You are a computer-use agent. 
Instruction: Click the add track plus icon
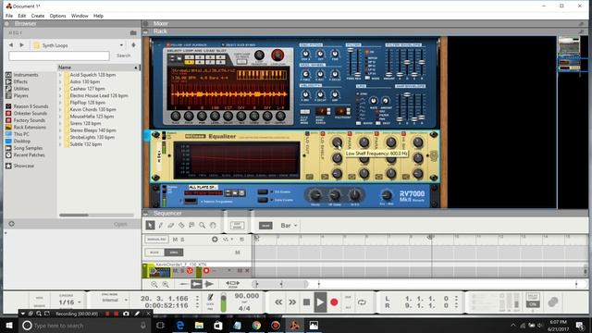pos(215,240)
